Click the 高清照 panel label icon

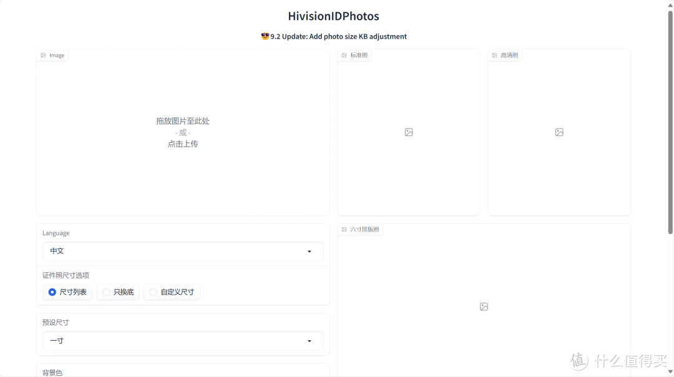495,56
